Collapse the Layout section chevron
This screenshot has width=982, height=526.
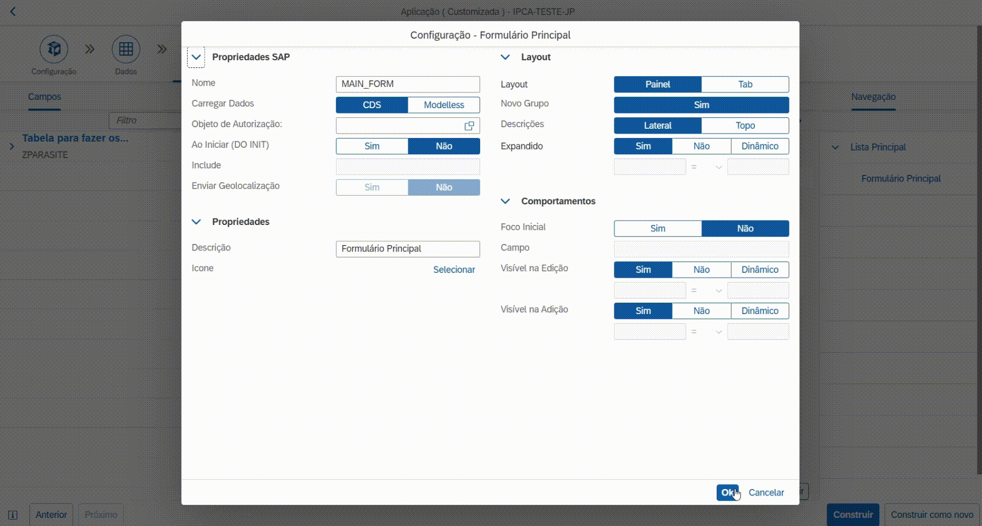coord(505,57)
